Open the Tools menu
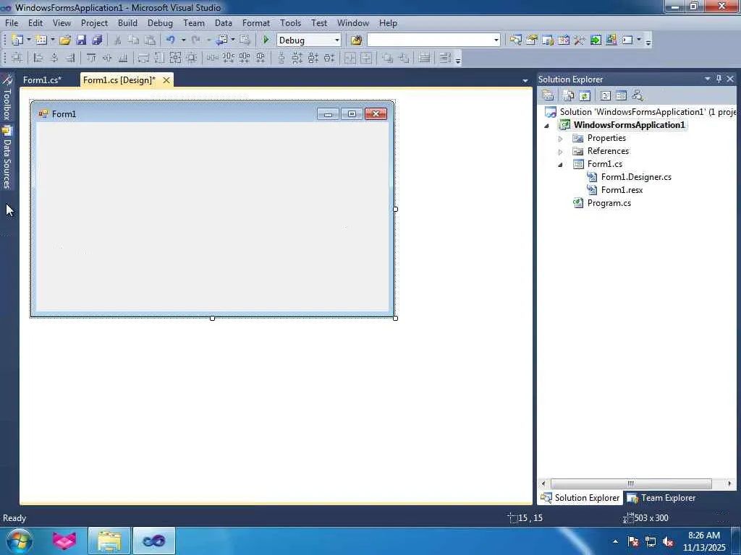The width and height of the screenshot is (741, 555). (290, 22)
